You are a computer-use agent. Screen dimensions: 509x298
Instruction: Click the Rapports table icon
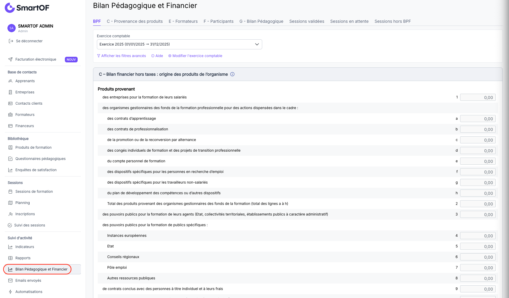(10, 258)
